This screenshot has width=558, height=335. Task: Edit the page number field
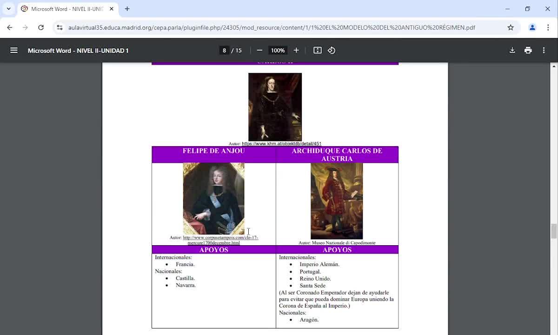(224, 50)
